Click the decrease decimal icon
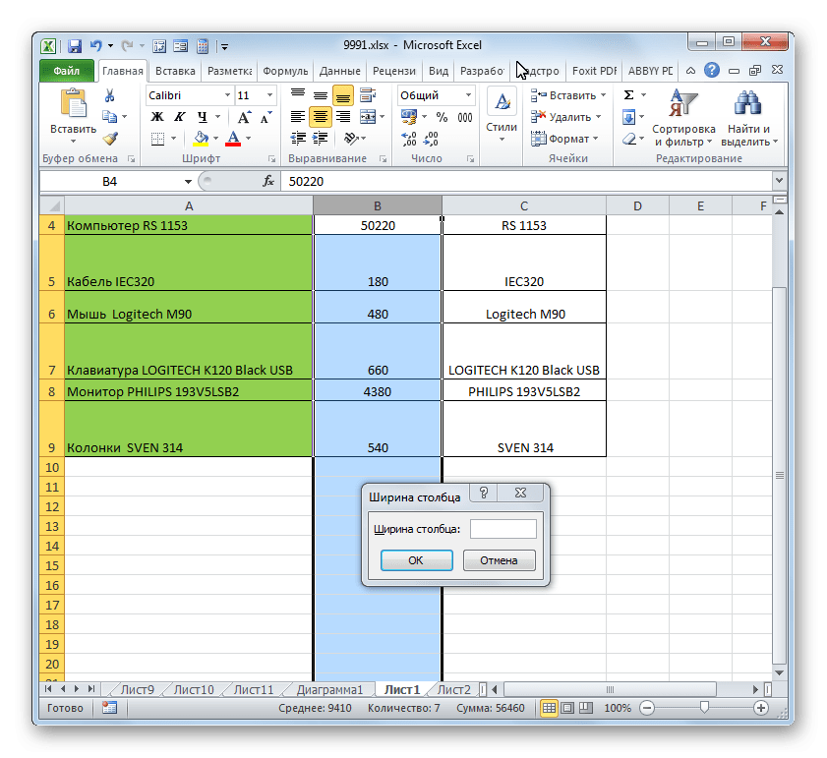Viewport: 827px width, 758px height. click(431, 139)
